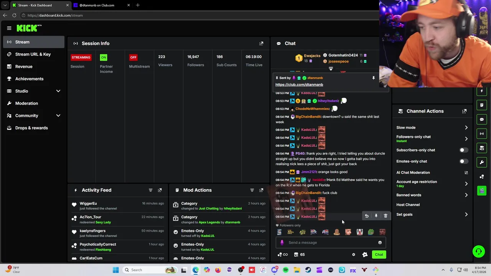
Task: Filter the Mod Actions list
Action: [252, 190]
